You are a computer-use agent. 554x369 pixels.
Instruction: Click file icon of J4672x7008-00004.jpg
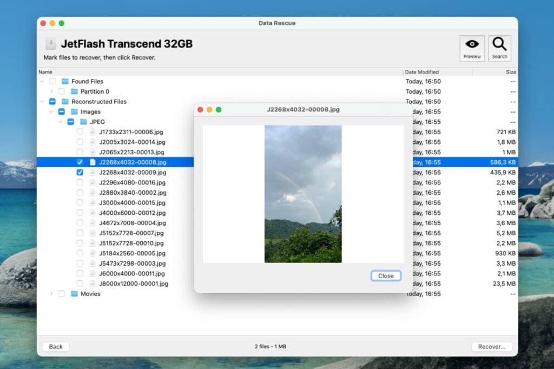click(93, 223)
